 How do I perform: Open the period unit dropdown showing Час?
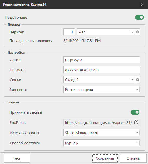pyautogui.click(x=132, y=32)
